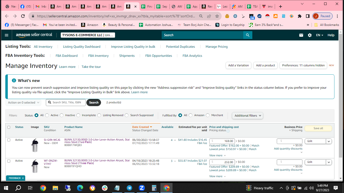
Task: Open the Chrome Extensions puzzle icon
Action: click(x=300, y=16)
